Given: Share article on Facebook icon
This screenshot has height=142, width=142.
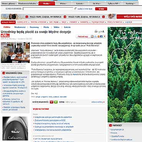Looking at the screenshot, I should click(x=101, y=36).
